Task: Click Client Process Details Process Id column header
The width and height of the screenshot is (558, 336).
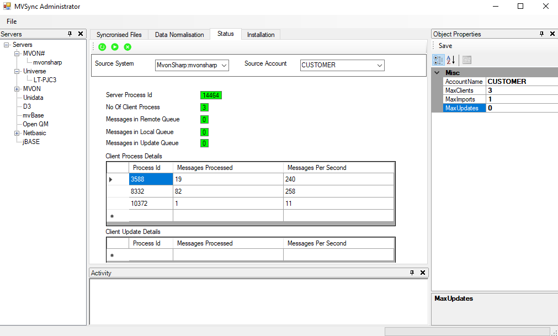Action: tap(151, 168)
